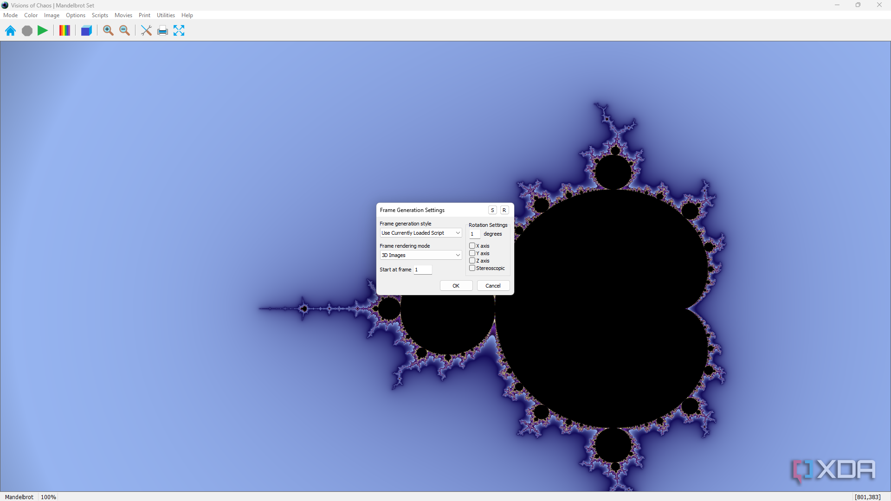This screenshot has height=501, width=891.
Task: Click the Fullscreen expand arrows icon
Action: [x=179, y=31]
